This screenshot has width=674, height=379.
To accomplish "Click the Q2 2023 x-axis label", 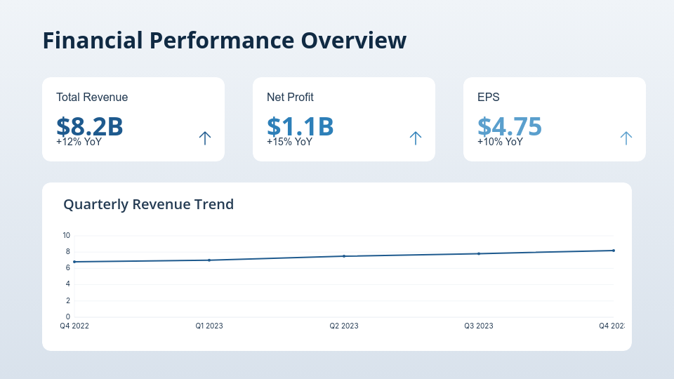I will pos(344,326).
